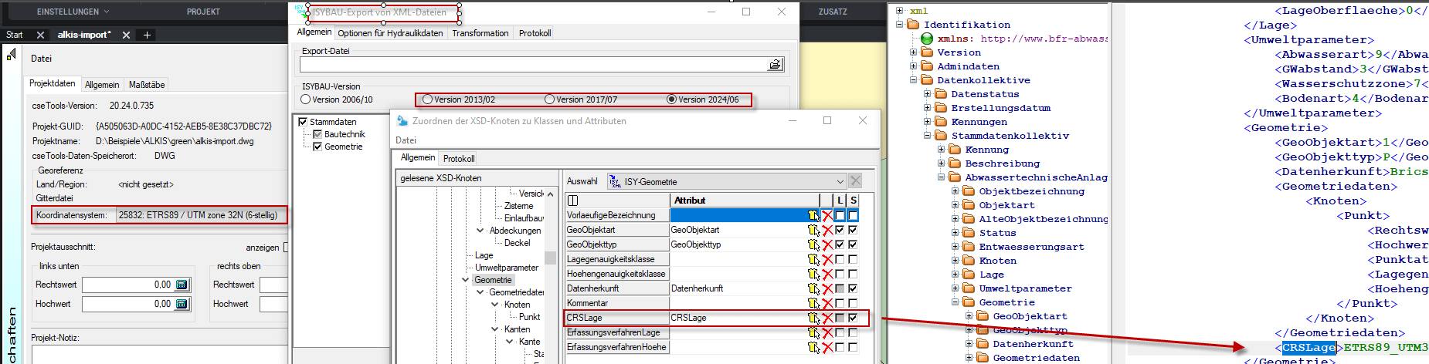Click VorlaeufigeBezeichnung attribute name button
Image resolution: width=1429 pixels, height=364 pixels.
point(617,215)
